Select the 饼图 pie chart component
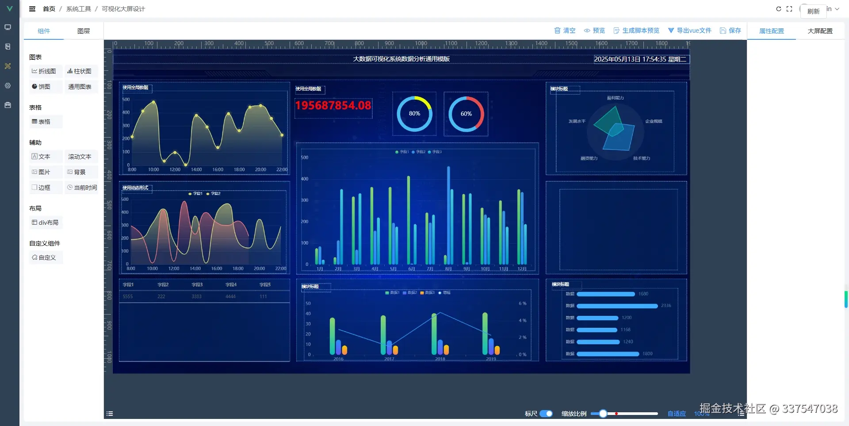This screenshot has height=426, width=849. point(46,87)
